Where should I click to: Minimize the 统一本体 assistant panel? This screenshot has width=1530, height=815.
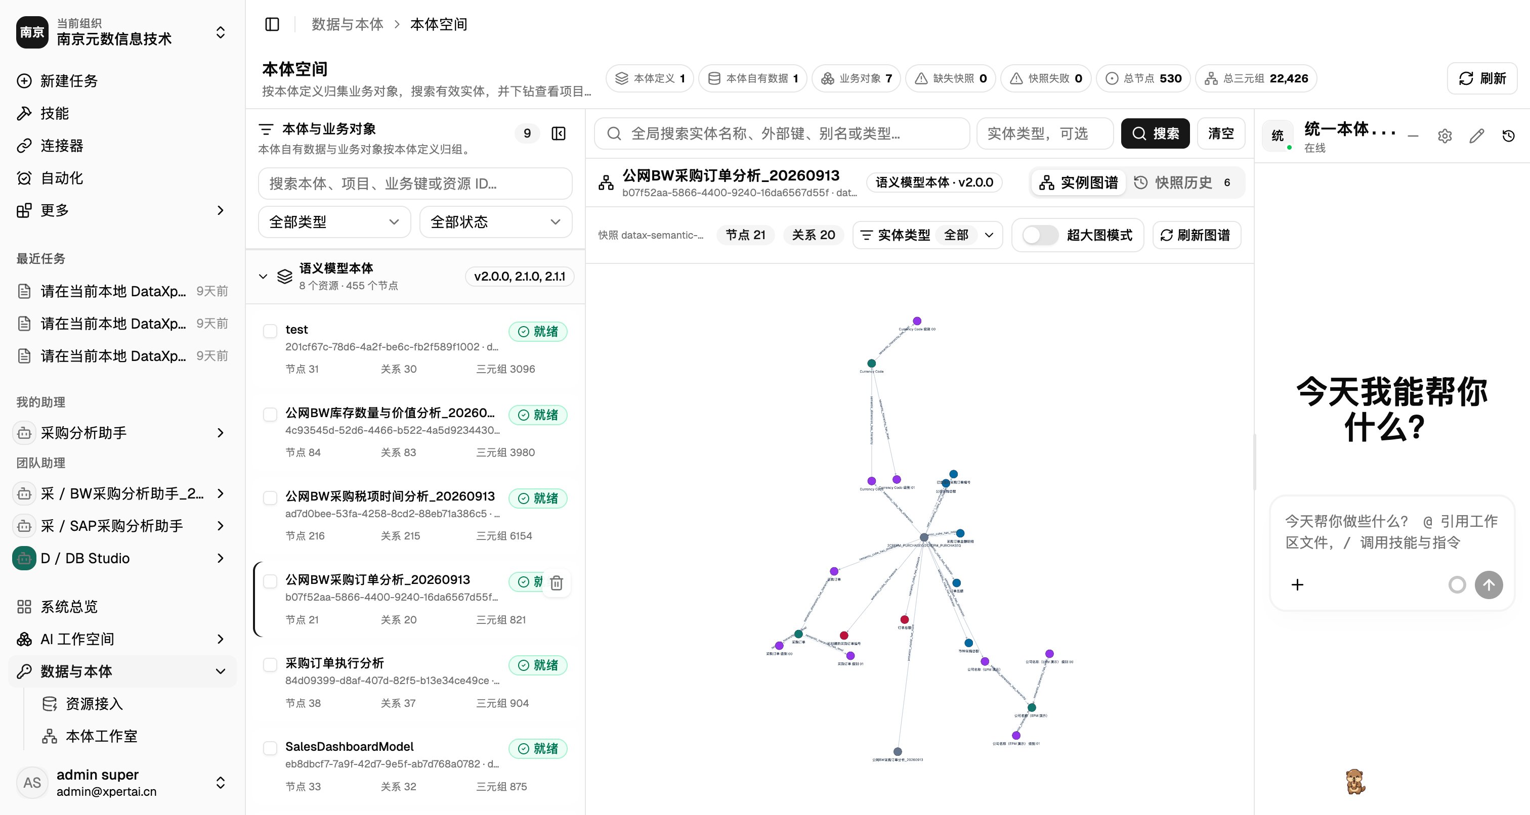[x=1413, y=136]
